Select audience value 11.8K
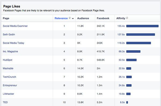161x106 pixels. [x=80, y=26]
